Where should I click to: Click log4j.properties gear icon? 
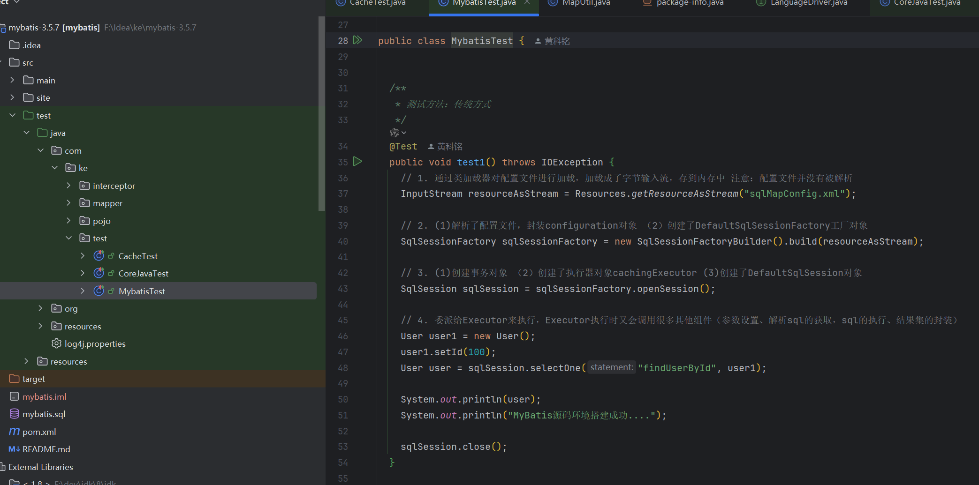coord(57,343)
